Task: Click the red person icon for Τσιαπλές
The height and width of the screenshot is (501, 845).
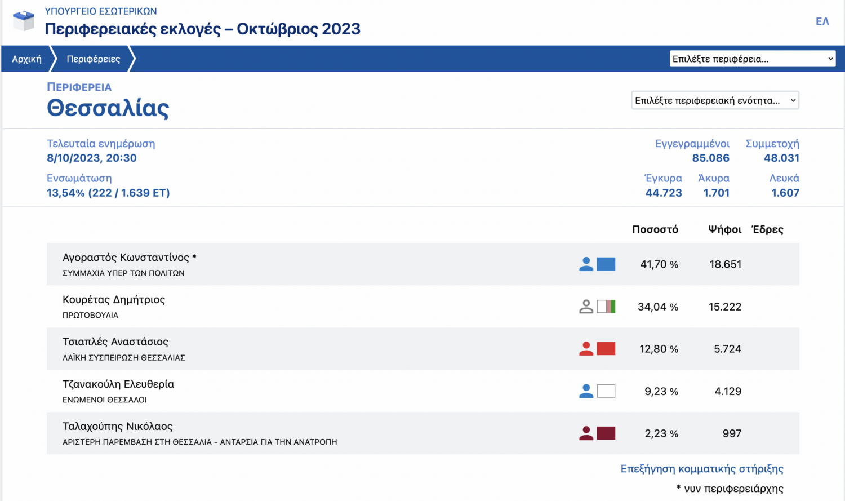Action: (x=586, y=349)
